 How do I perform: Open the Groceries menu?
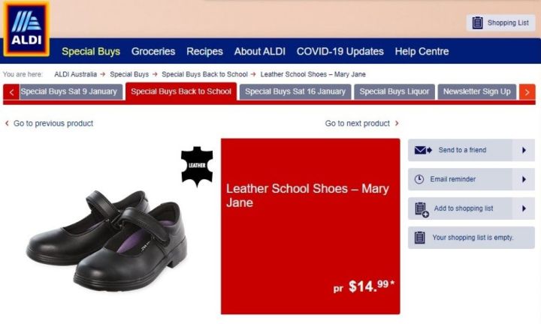pos(153,51)
